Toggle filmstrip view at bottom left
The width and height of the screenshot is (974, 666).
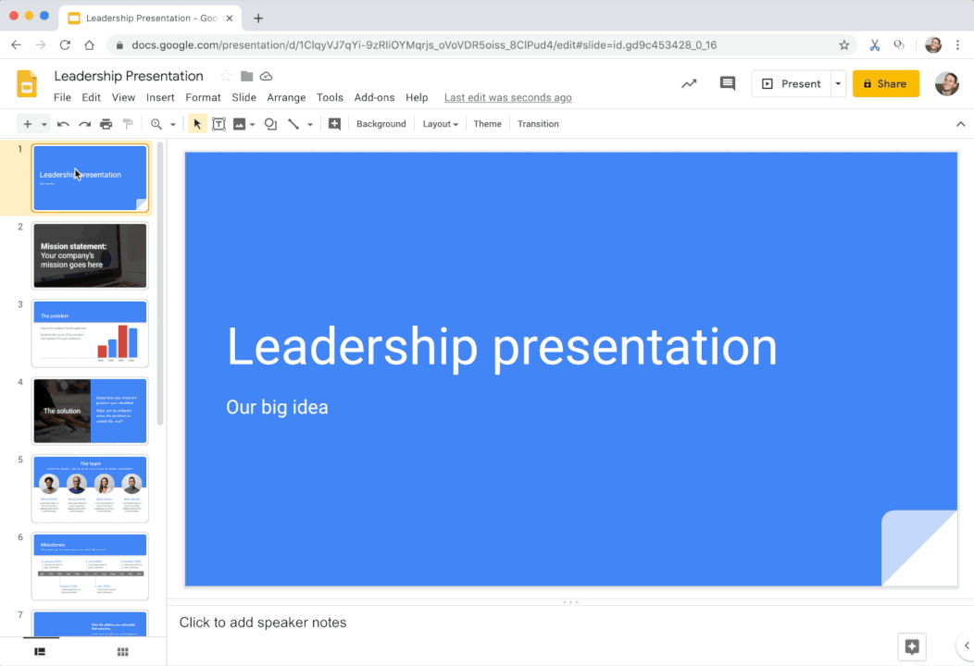[x=38, y=651]
